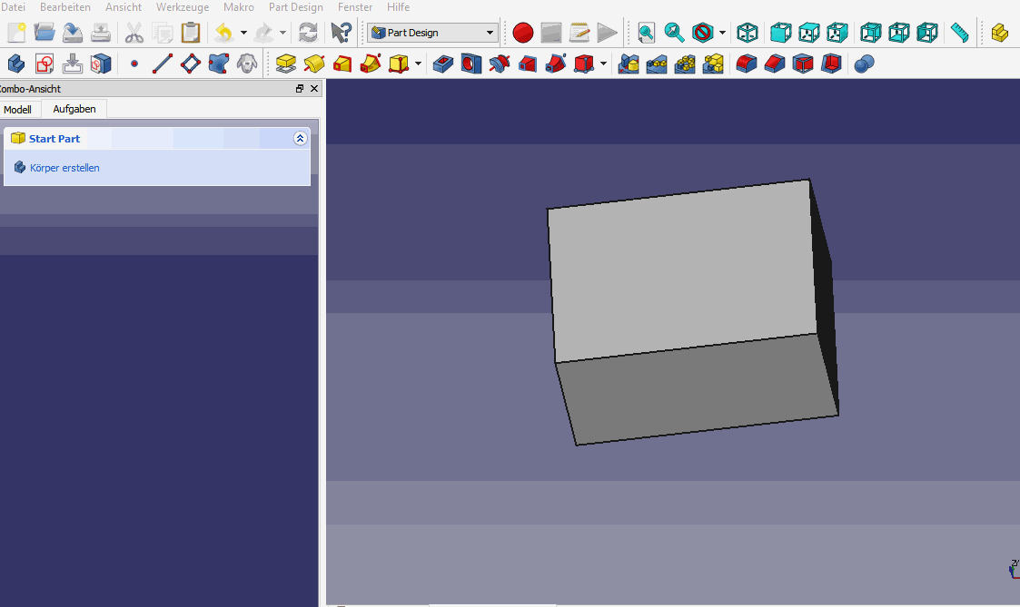Expand the draw style dropdown arrow
The image size is (1020, 607).
pyautogui.click(x=722, y=34)
